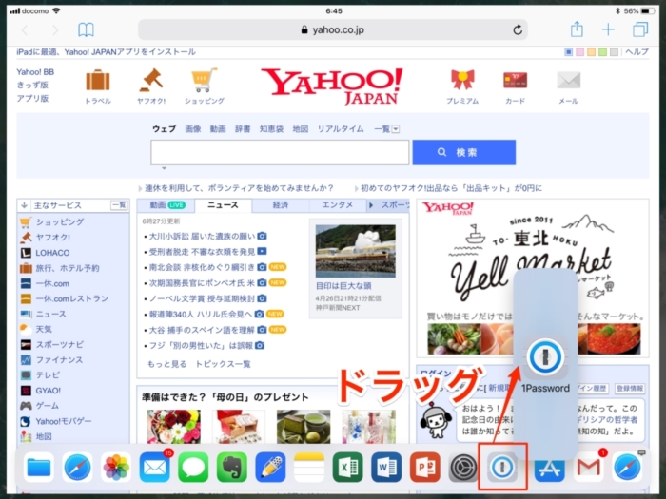This screenshot has width=666, height=499.
Task: Open the Safari share sheet icon
Action: [x=577, y=29]
